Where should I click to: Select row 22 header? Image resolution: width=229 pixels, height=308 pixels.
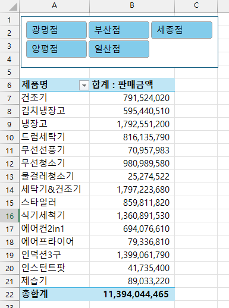point(10,294)
